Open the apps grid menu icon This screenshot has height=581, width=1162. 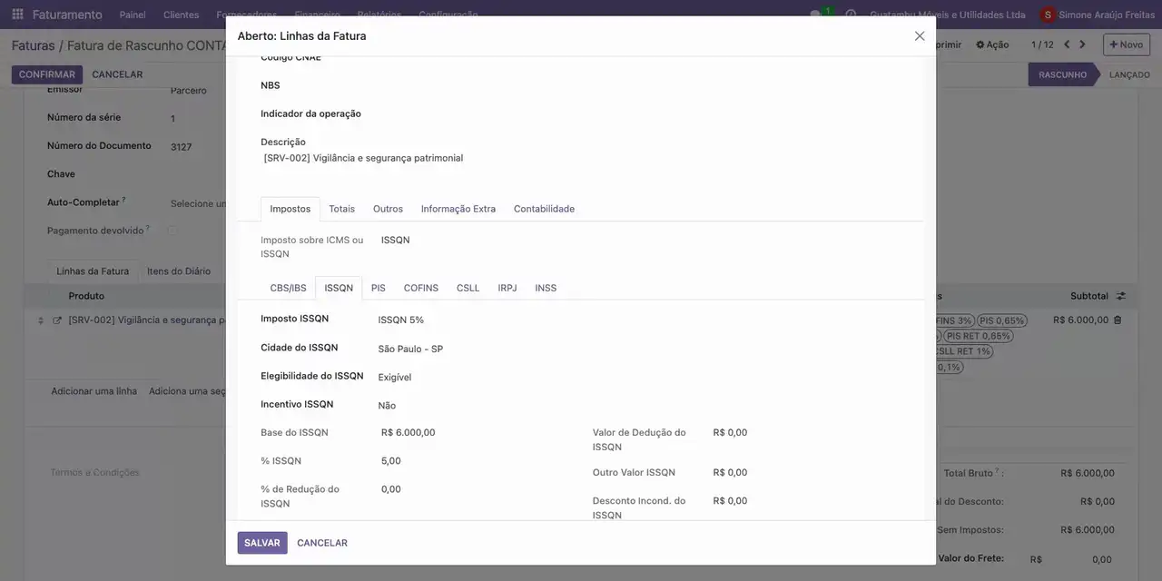pyautogui.click(x=17, y=15)
